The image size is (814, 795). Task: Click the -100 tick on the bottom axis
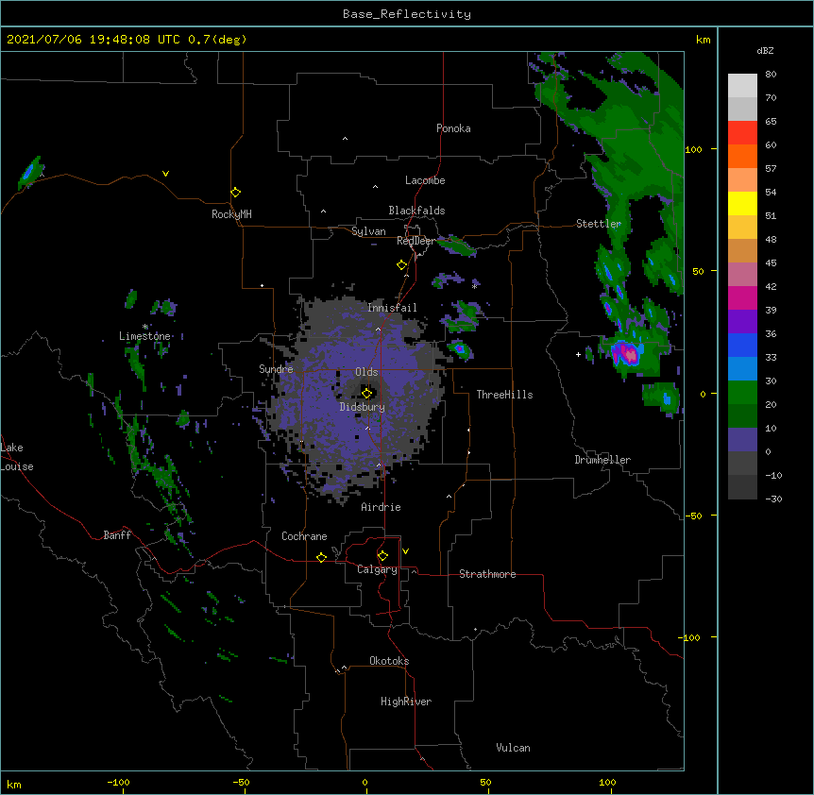(118, 783)
